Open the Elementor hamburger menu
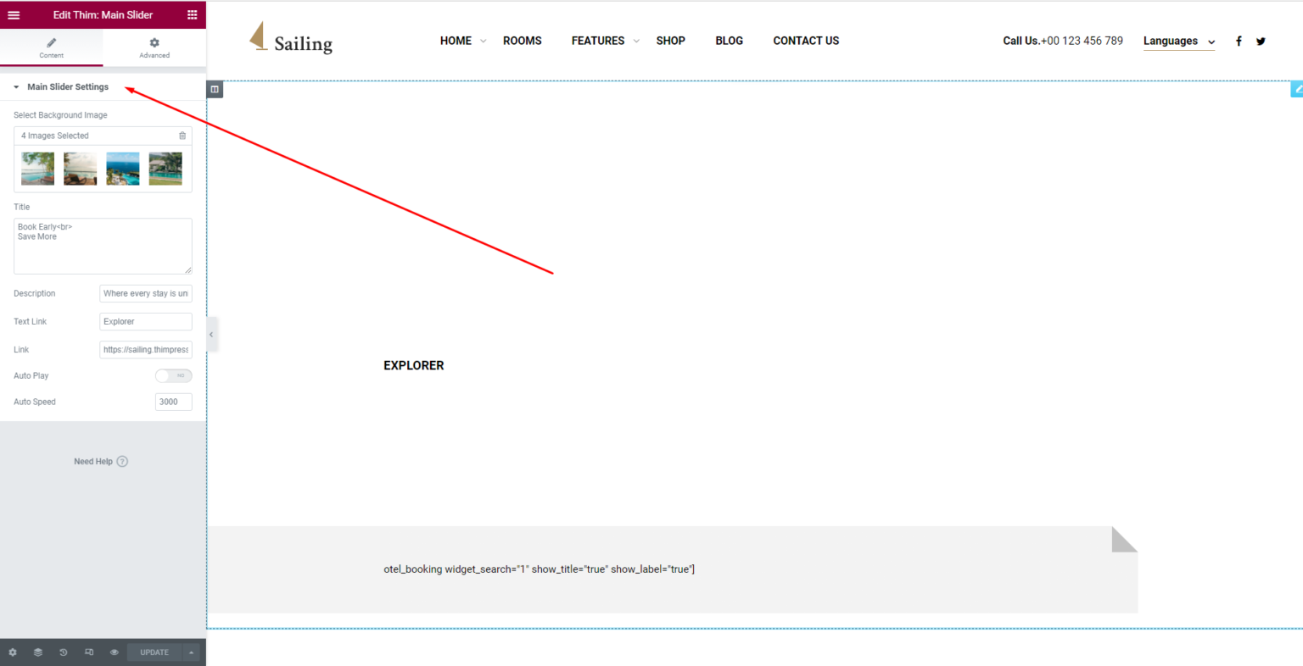This screenshot has height=666, width=1303. [x=14, y=14]
